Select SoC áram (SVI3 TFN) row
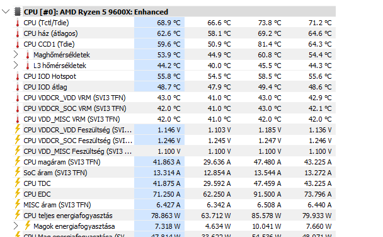Screen dimensions: 383x237 click(174, 173)
